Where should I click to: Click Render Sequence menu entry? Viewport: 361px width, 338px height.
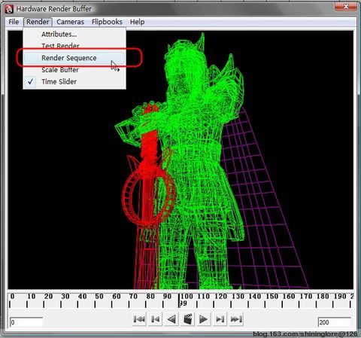click(x=74, y=58)
